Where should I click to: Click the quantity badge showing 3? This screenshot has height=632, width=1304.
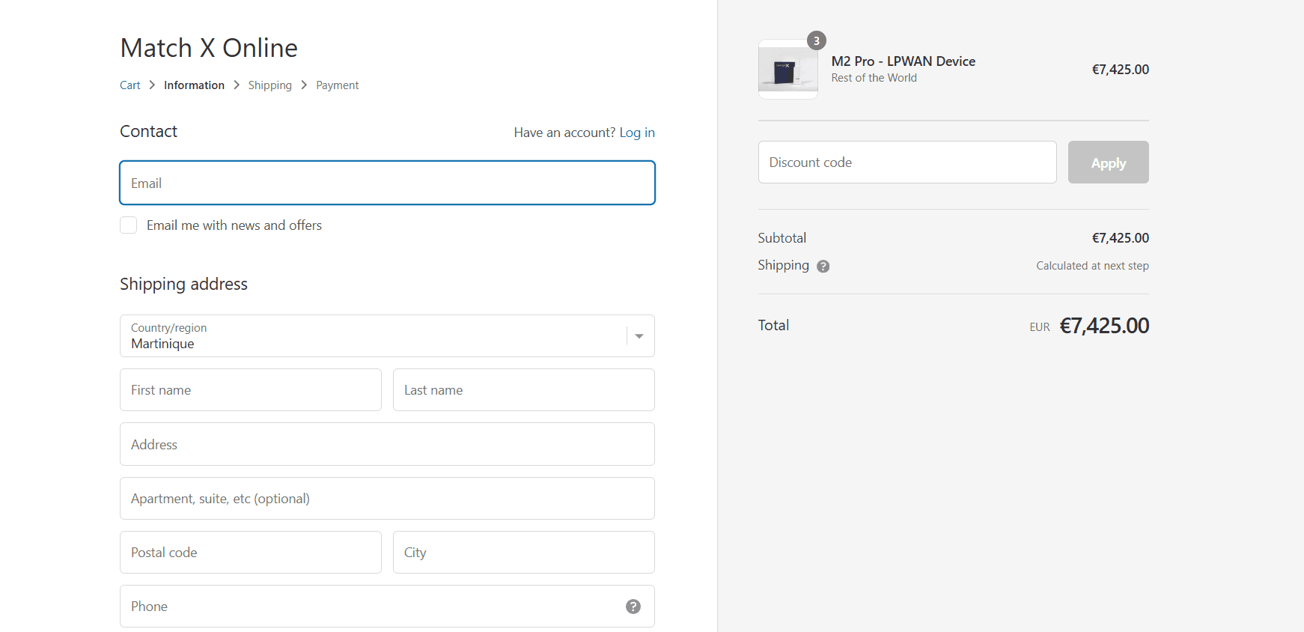coord(817,40)
